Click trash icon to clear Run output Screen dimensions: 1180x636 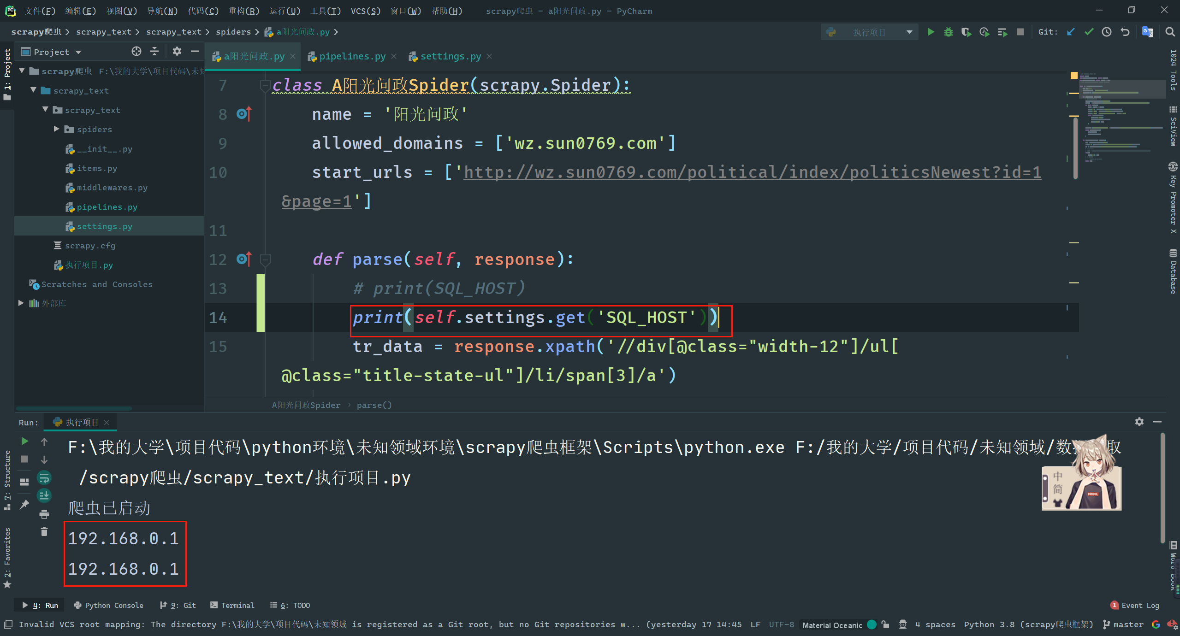44,532
